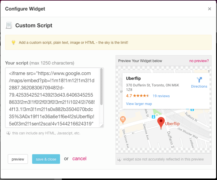The height and width of the screenshot is (180, 217).
Task: Click the hint icon beside HTML note
Action: click(8, 133)
